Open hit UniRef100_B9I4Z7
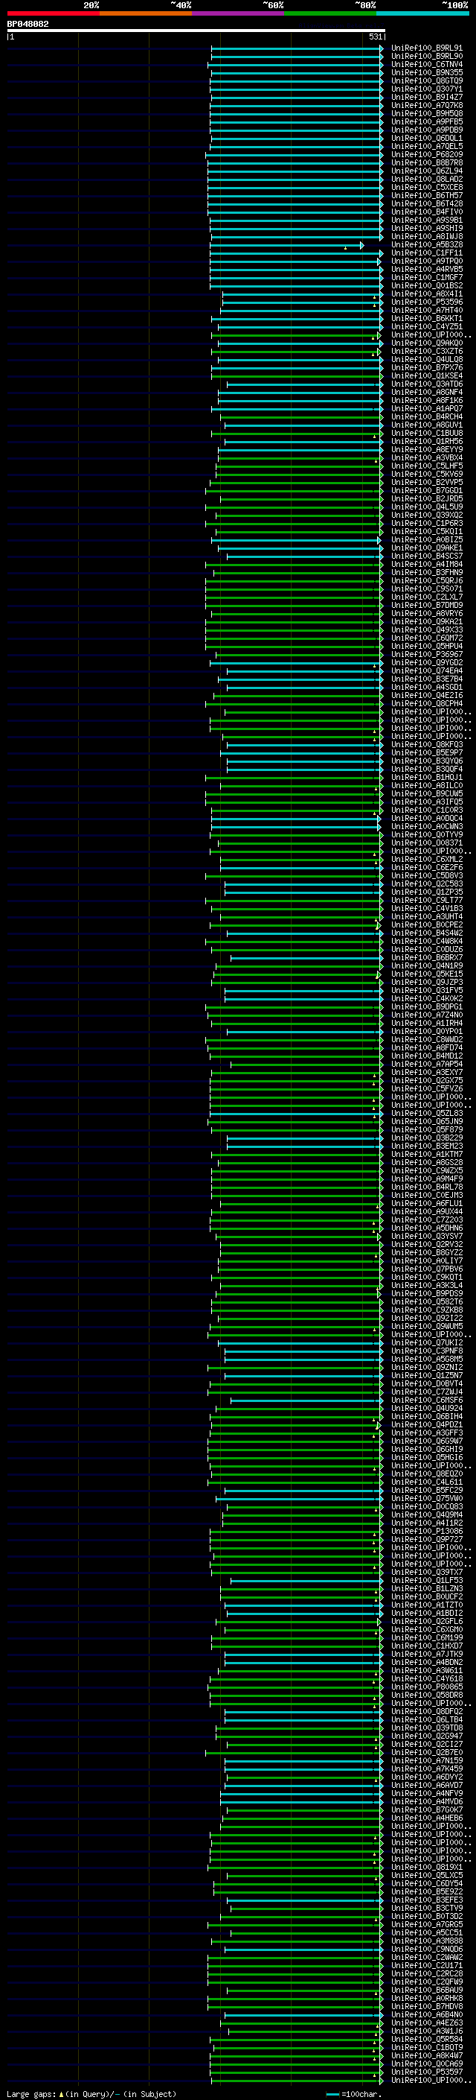This screenshot has width=476, height=2100. tap(427, 97)
